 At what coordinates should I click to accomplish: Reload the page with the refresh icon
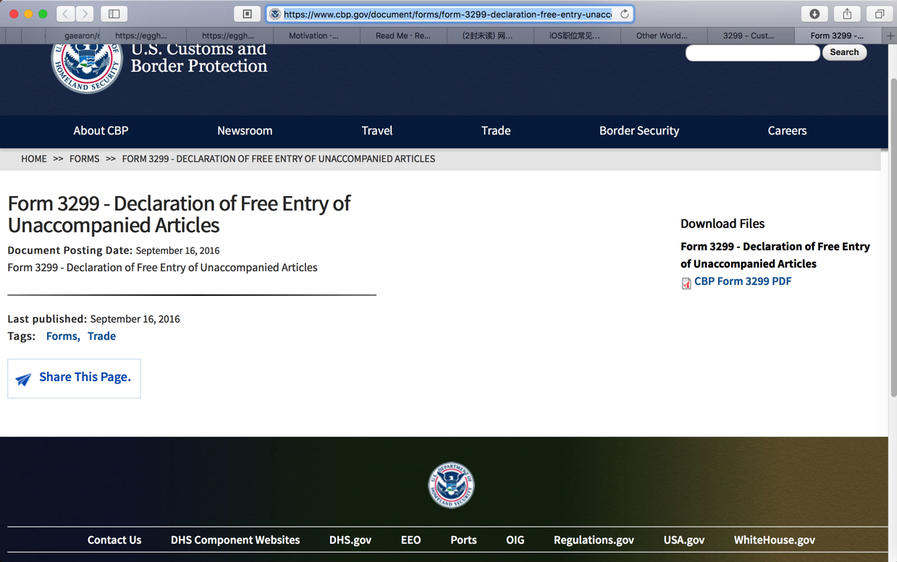[624, 14]
